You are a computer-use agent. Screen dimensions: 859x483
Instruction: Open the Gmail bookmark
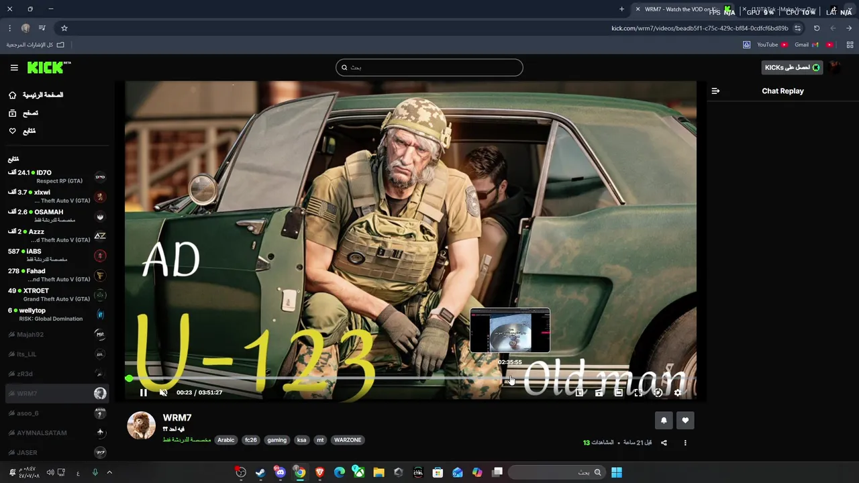tap(807, 45)
